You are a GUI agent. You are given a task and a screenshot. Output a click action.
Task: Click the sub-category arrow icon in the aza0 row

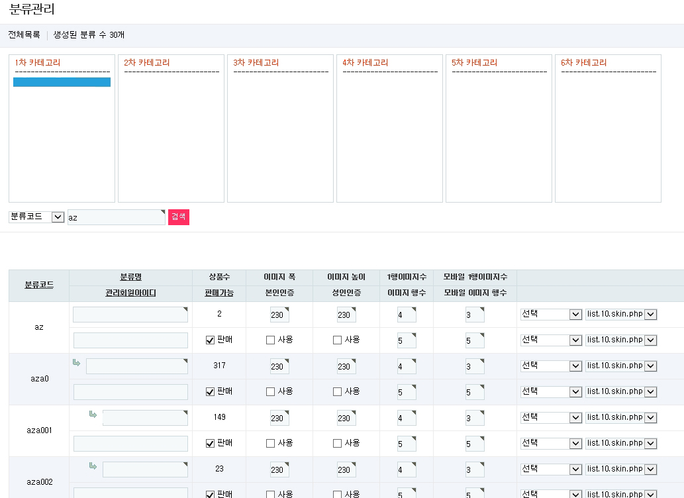click(x=75, y=363)
